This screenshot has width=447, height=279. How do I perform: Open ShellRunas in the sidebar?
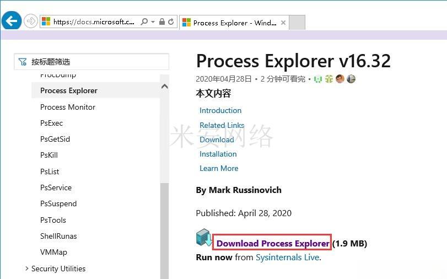(x=58, y=236)
